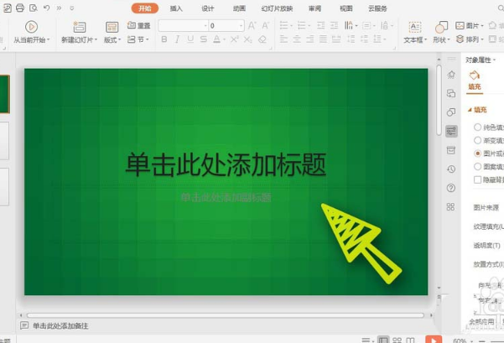Screen dimensions: 504x343
Task: Increase font size
Action: coord(252,25)
